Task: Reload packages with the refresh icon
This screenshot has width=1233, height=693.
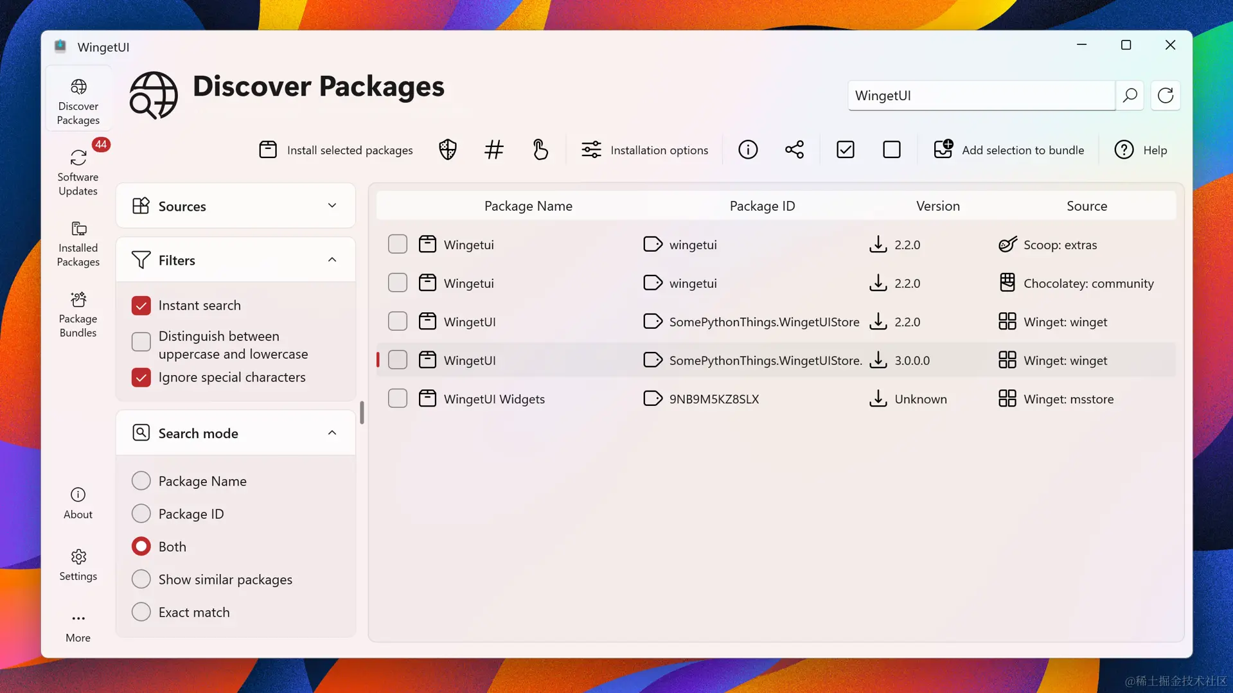Action: point(1166,96)
